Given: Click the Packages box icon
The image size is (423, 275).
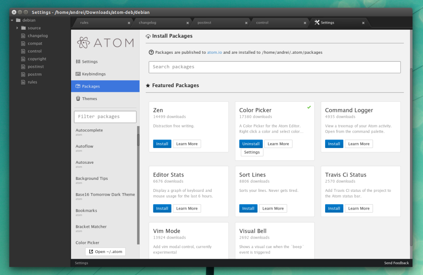Looking at the screenshot, I should tap(78, 86).
